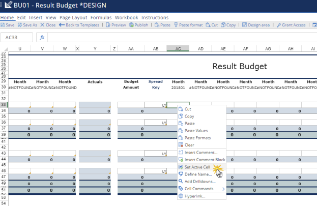
Task: Select row header 44
Action: [x=4, y=159]
